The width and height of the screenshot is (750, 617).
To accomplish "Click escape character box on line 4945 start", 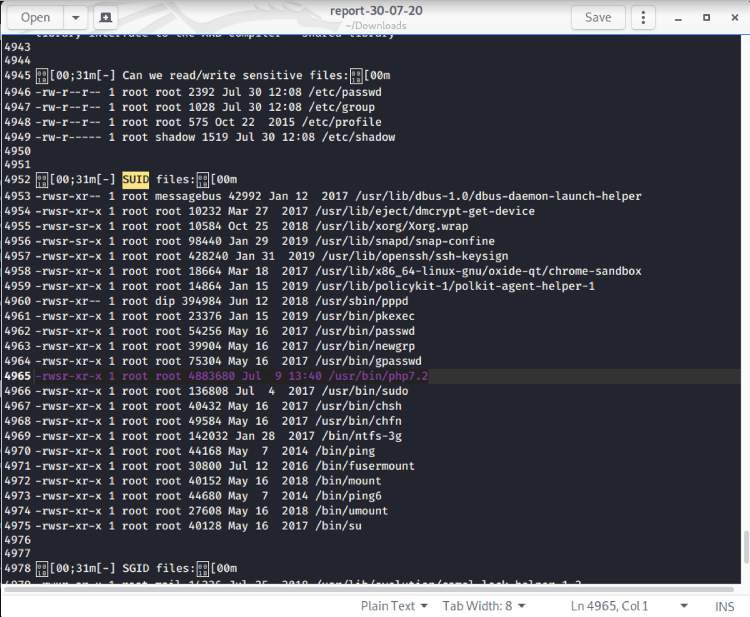I will point(42,76).
